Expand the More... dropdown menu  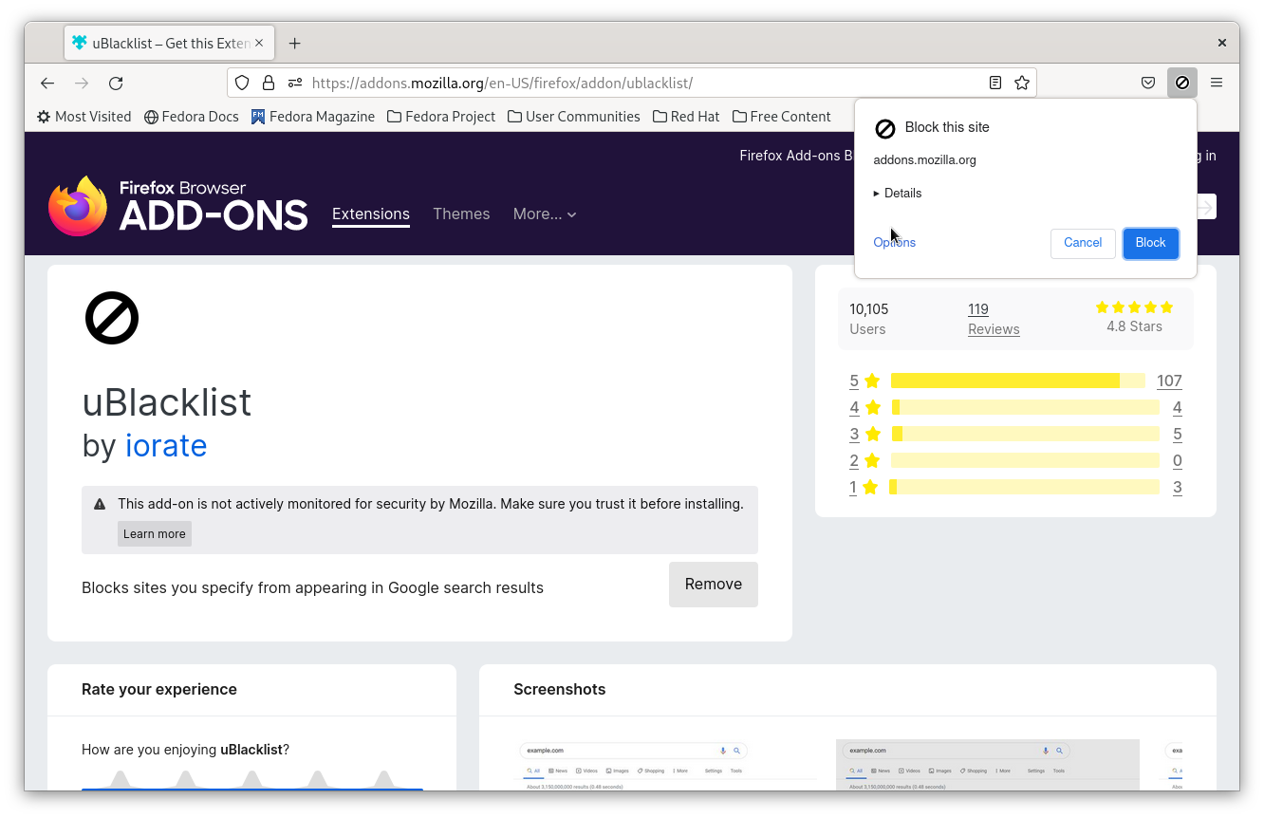coord(545,214)
